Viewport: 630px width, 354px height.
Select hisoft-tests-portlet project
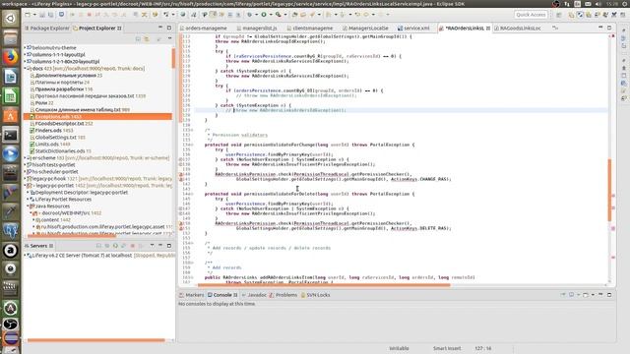(51, 165)
